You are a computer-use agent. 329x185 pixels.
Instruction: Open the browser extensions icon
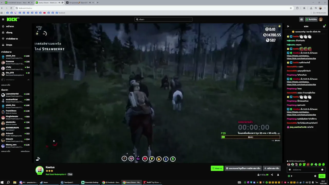click(x=297, y=8)
